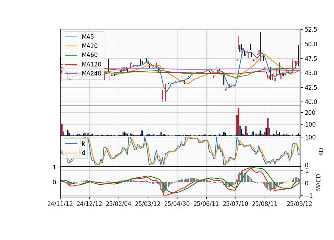
Task: Click the 25/09/12 date axis label
Action: click(299, 204)
